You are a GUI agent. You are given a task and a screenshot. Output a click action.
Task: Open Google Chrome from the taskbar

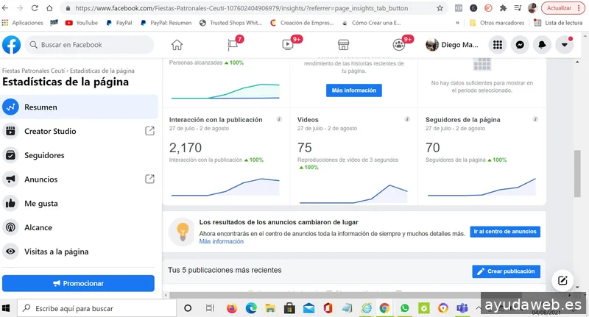tap(384, 308)
